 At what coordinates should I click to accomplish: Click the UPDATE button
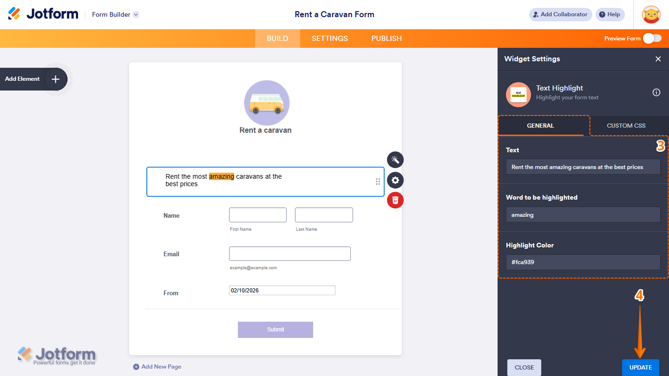pos(641,368)
